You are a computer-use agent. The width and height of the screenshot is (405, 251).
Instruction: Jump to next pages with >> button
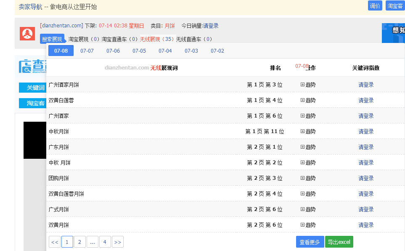118,242
